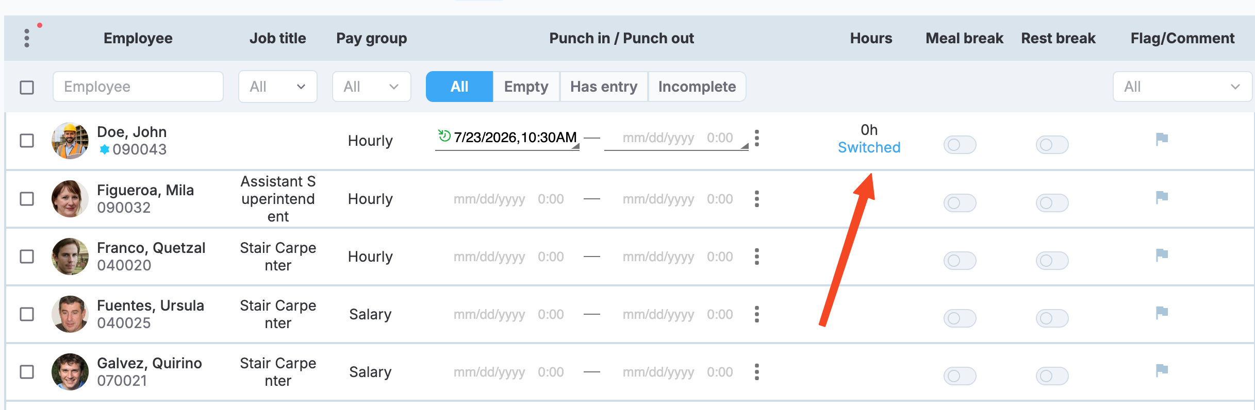Toggle meal break for John Doe
The width and height of the screenshot is (1255, 410).
(x=960, y=145)
